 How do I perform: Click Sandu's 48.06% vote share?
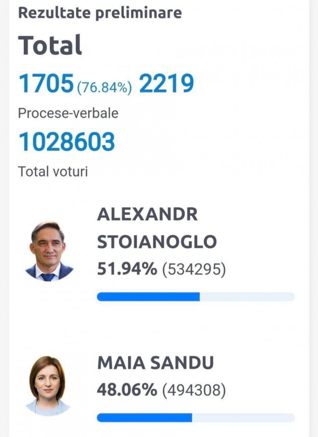pos(127,390)
